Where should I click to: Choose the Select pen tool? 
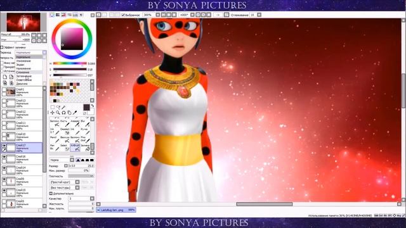pos(65,148)
